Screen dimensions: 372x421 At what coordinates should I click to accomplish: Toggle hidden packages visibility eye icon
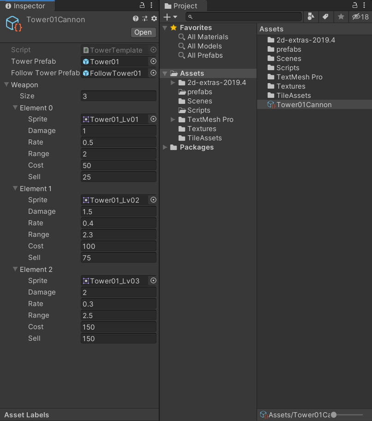(360, 17)
